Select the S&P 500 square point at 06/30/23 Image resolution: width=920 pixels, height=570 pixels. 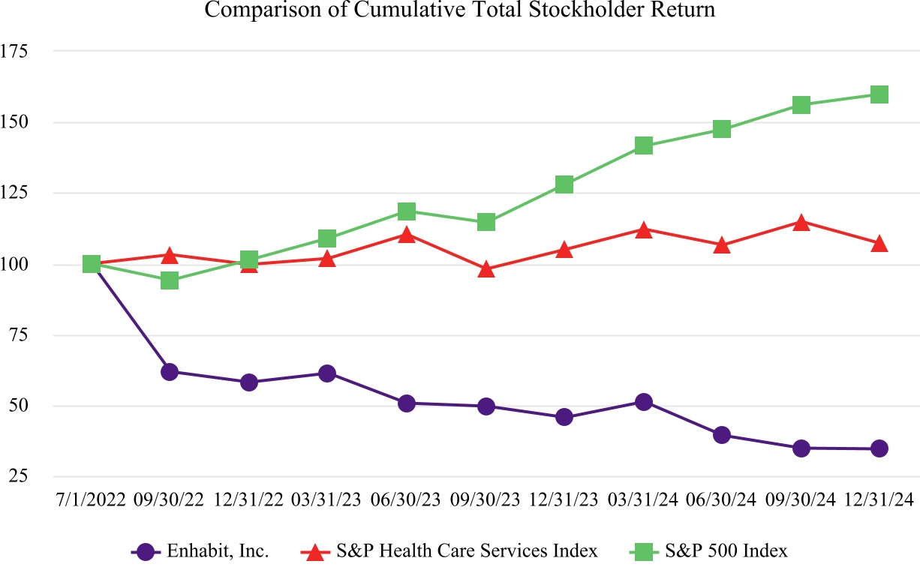[407, 211]
